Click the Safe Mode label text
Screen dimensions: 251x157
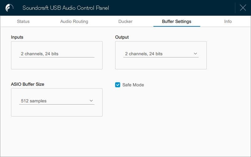pos(133,85)
